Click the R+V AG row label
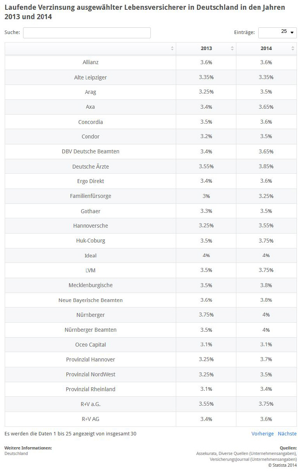The width and height of the screenshot is (302, 471). coord(90,419)
